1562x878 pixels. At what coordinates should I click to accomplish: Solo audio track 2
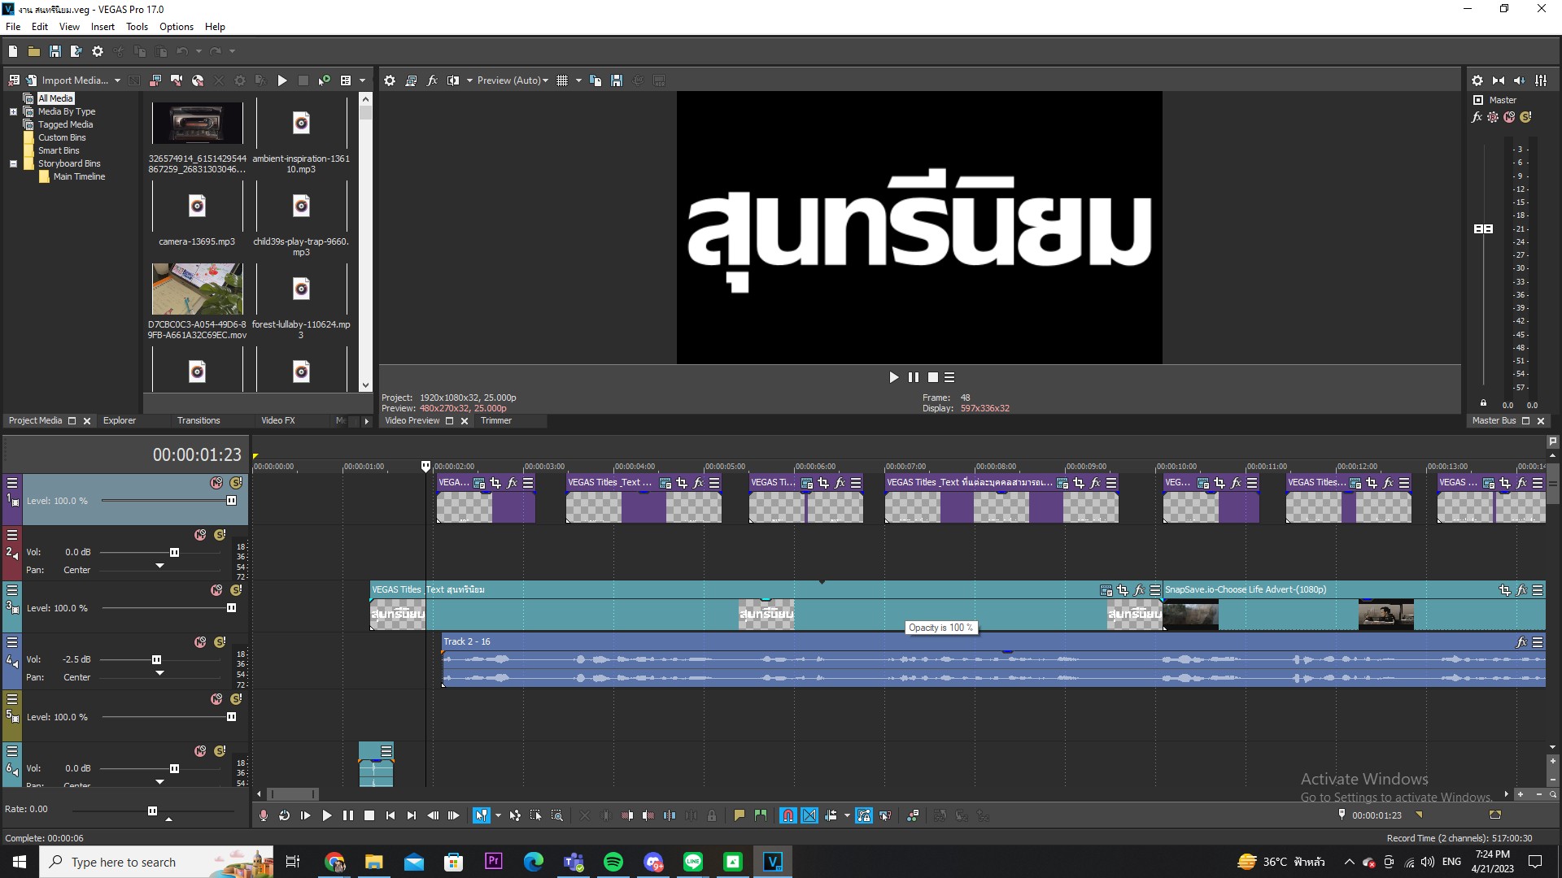pyautogui.click(x=220, y=535)
